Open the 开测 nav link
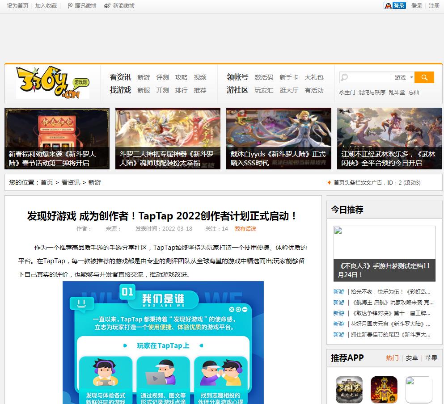This screenshot has height=404, width=444. [162, 90]
